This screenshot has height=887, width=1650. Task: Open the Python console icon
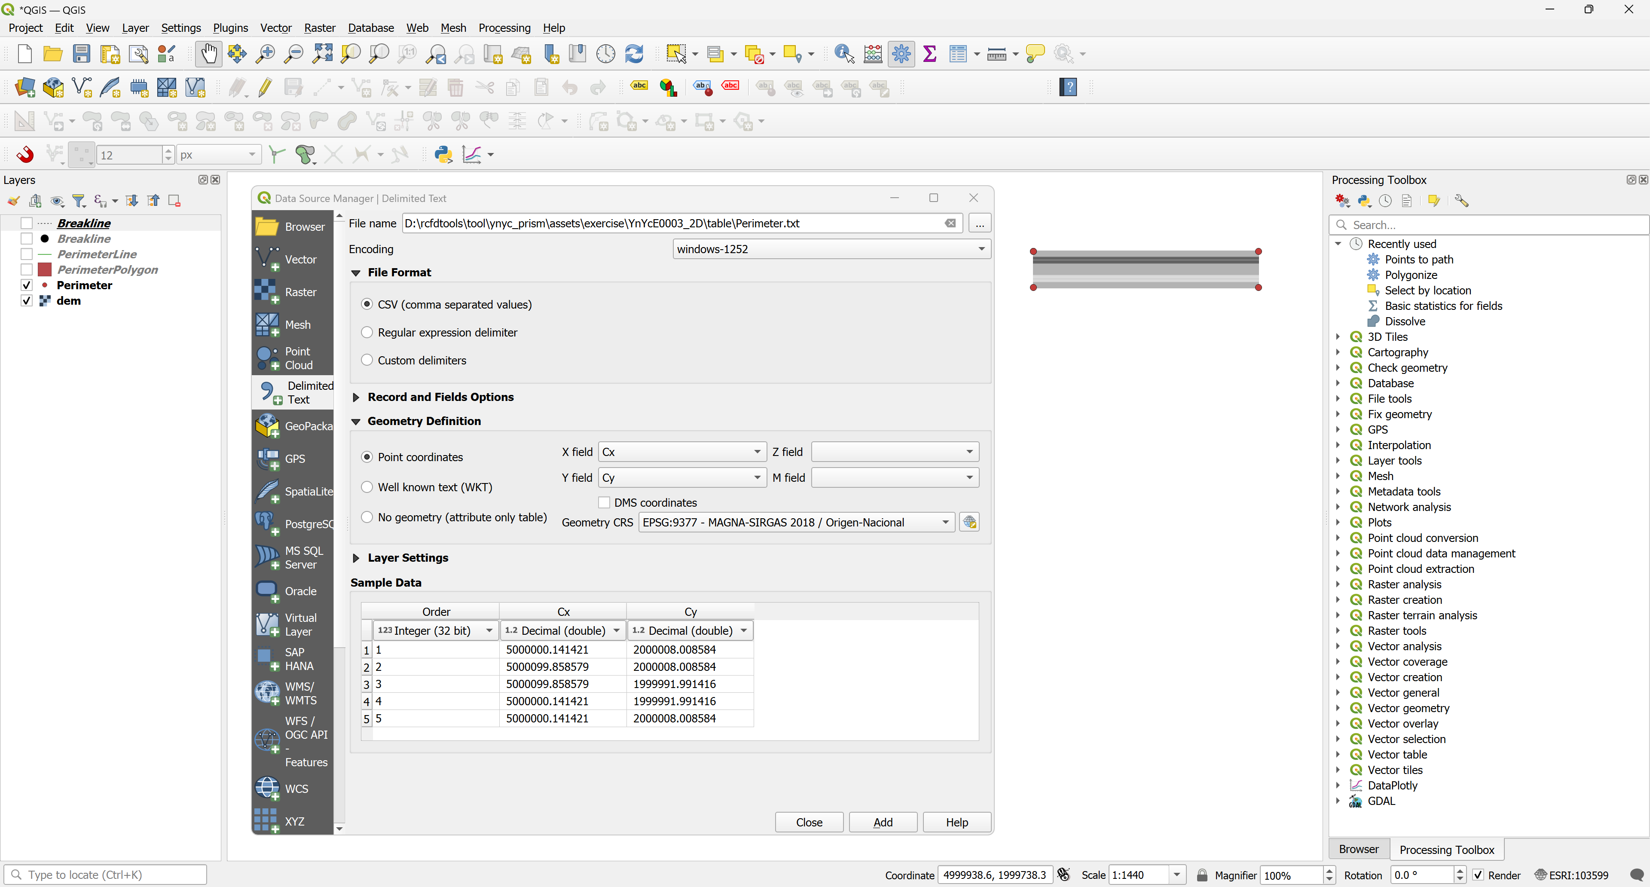443,154
